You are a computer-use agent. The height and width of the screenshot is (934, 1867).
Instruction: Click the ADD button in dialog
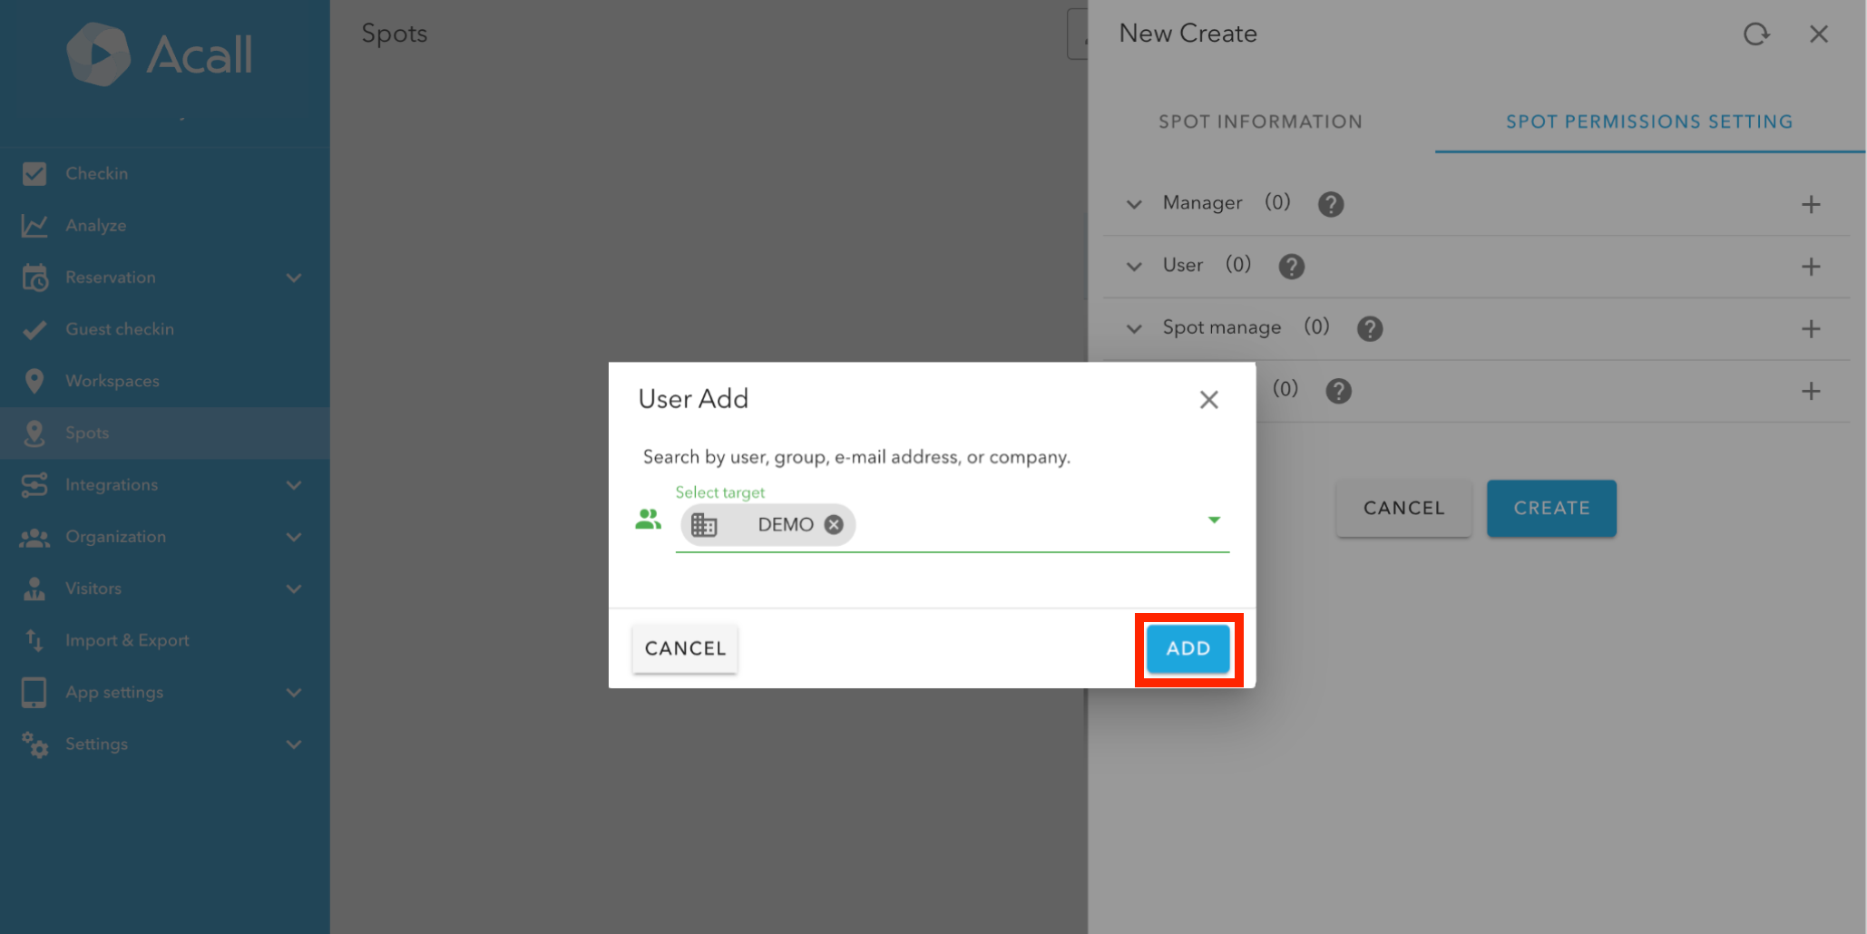1188,648
